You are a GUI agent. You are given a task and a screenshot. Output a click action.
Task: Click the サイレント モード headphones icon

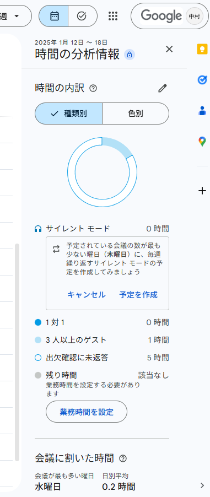(38, 229)
